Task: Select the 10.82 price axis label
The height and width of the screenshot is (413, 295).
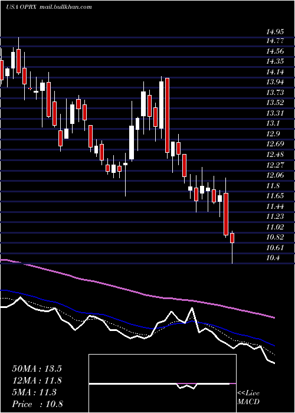Action: tap(275, 237)
